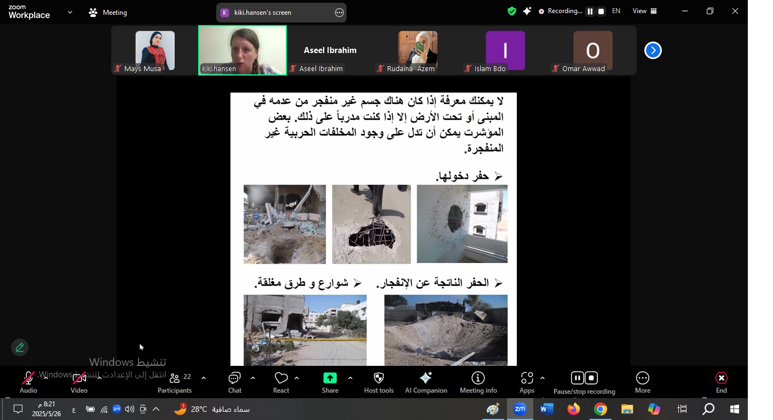Open options for kiki.hansen's screen share

point(339,13)
